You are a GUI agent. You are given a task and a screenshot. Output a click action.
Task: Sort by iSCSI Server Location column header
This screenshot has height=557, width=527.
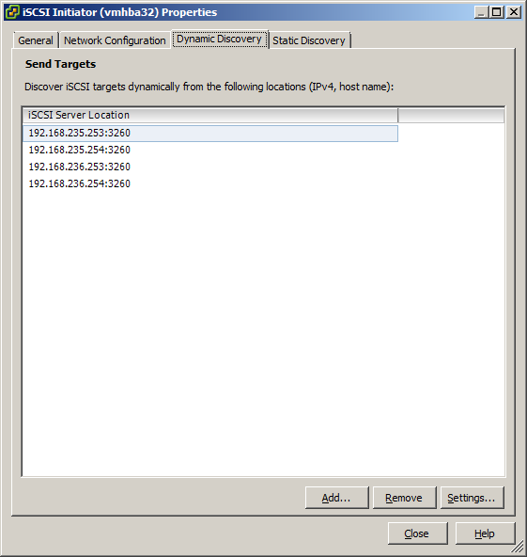(x=210, y=116)
